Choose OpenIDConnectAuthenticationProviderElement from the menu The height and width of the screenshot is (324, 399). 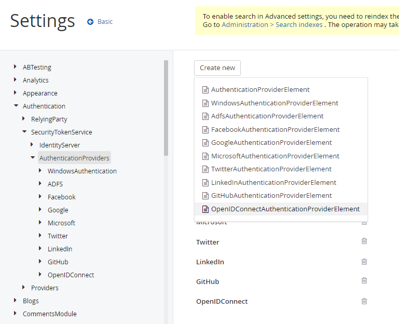pos(281,209)
